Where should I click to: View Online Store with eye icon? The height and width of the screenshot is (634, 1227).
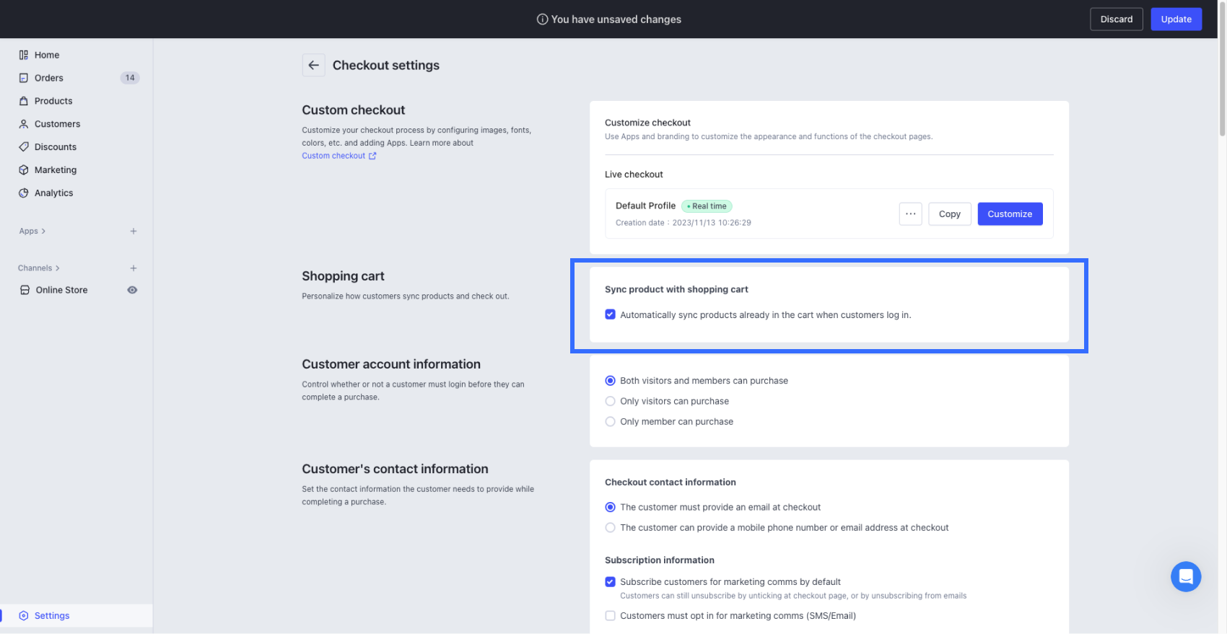[x=132, y=290]
